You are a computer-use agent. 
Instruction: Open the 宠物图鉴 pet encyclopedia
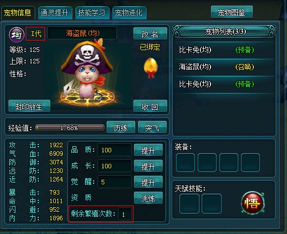(x=232, y=12)
